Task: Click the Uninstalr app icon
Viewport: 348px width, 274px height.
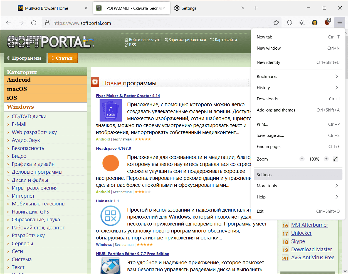Action: tap(111, 216)
